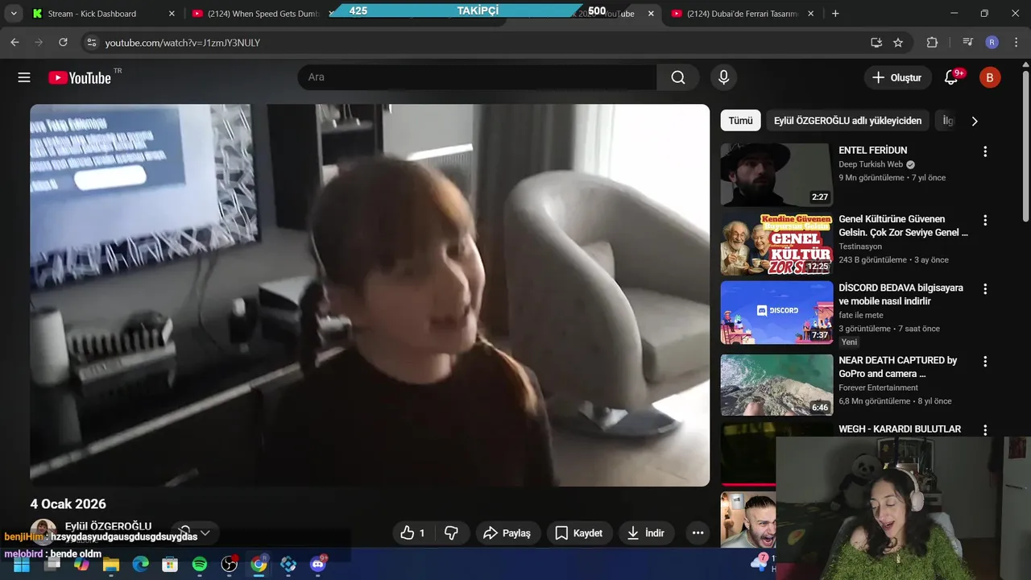Go back with the browser back arrow

[14, 43]
